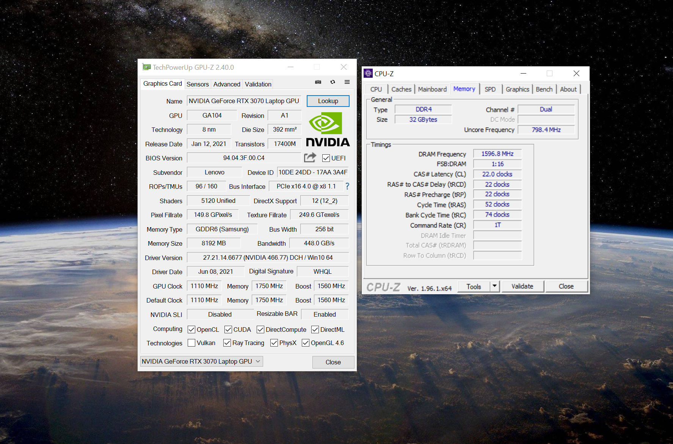Viewport: 673px width, 444px height.
Task: Toggle the OpenGL 4.6 checkbox
Action: click(x=306, y=343)
